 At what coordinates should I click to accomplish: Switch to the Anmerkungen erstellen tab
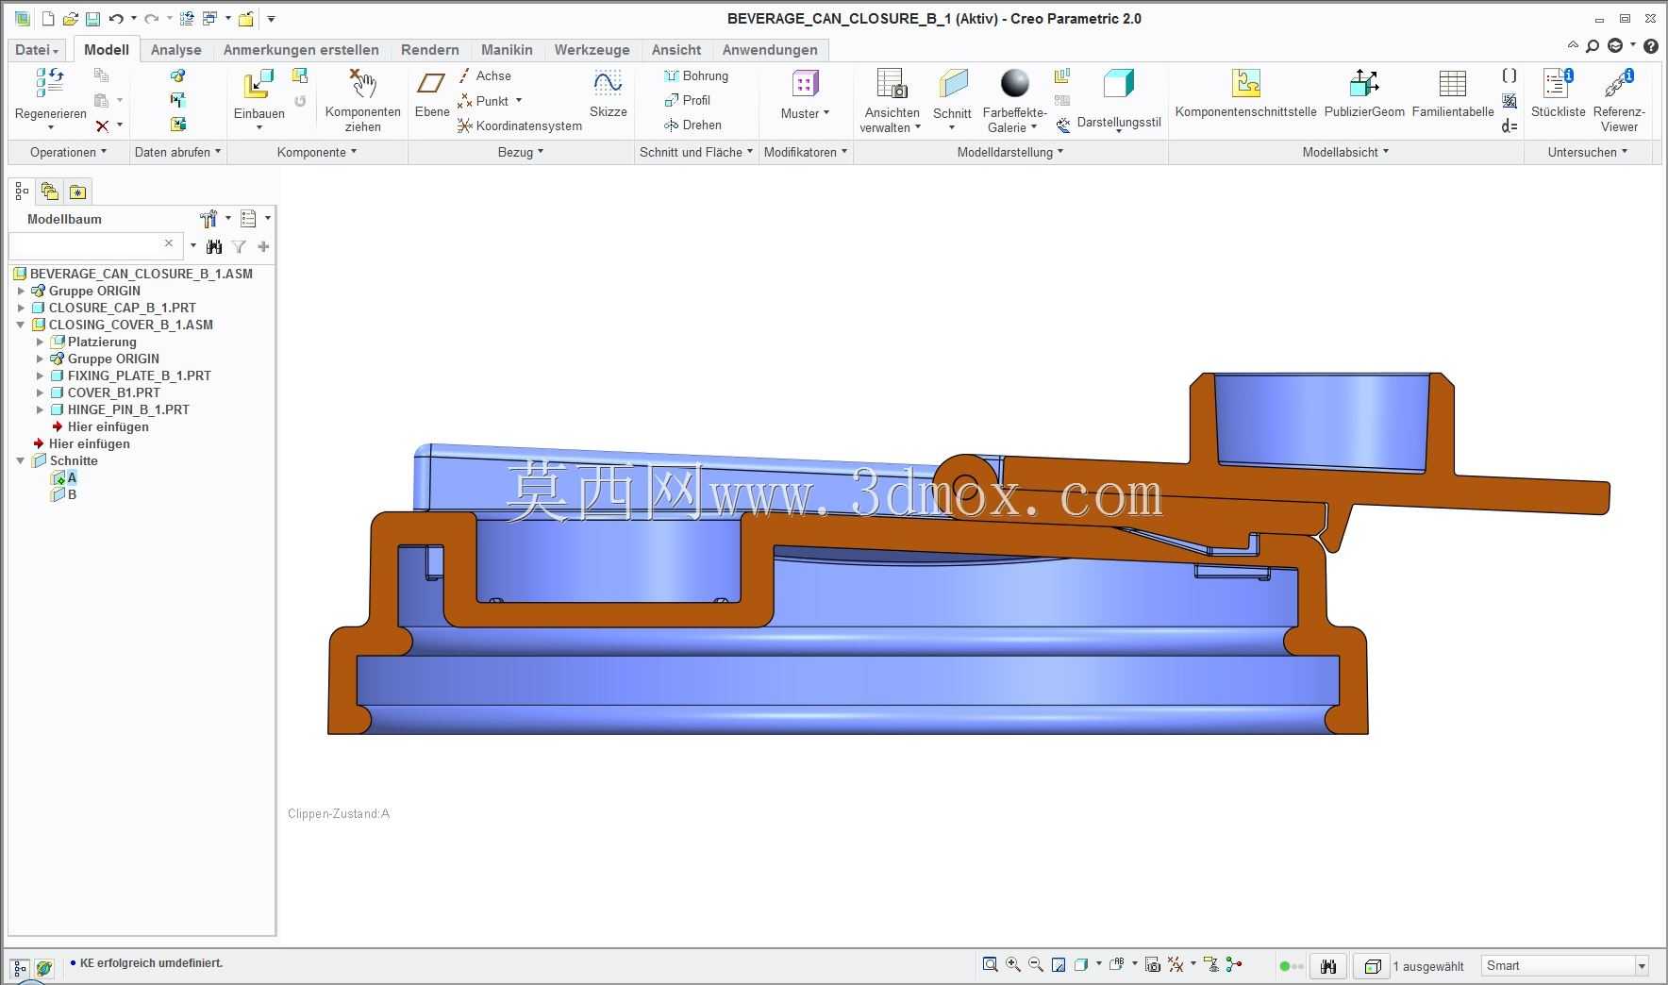coord(301,50)
